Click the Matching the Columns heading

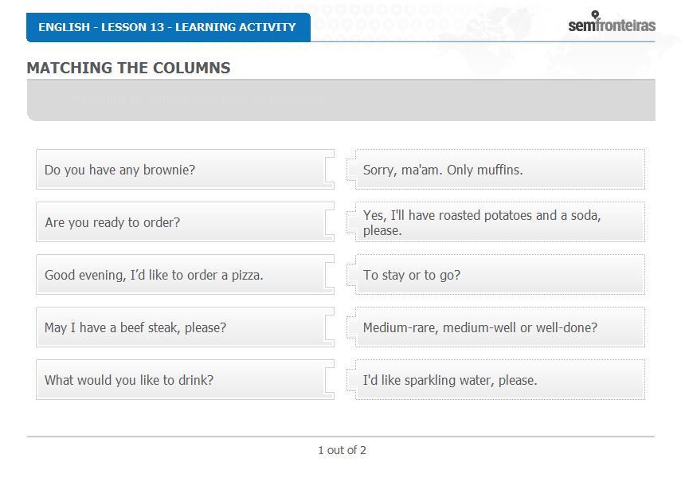128,68
